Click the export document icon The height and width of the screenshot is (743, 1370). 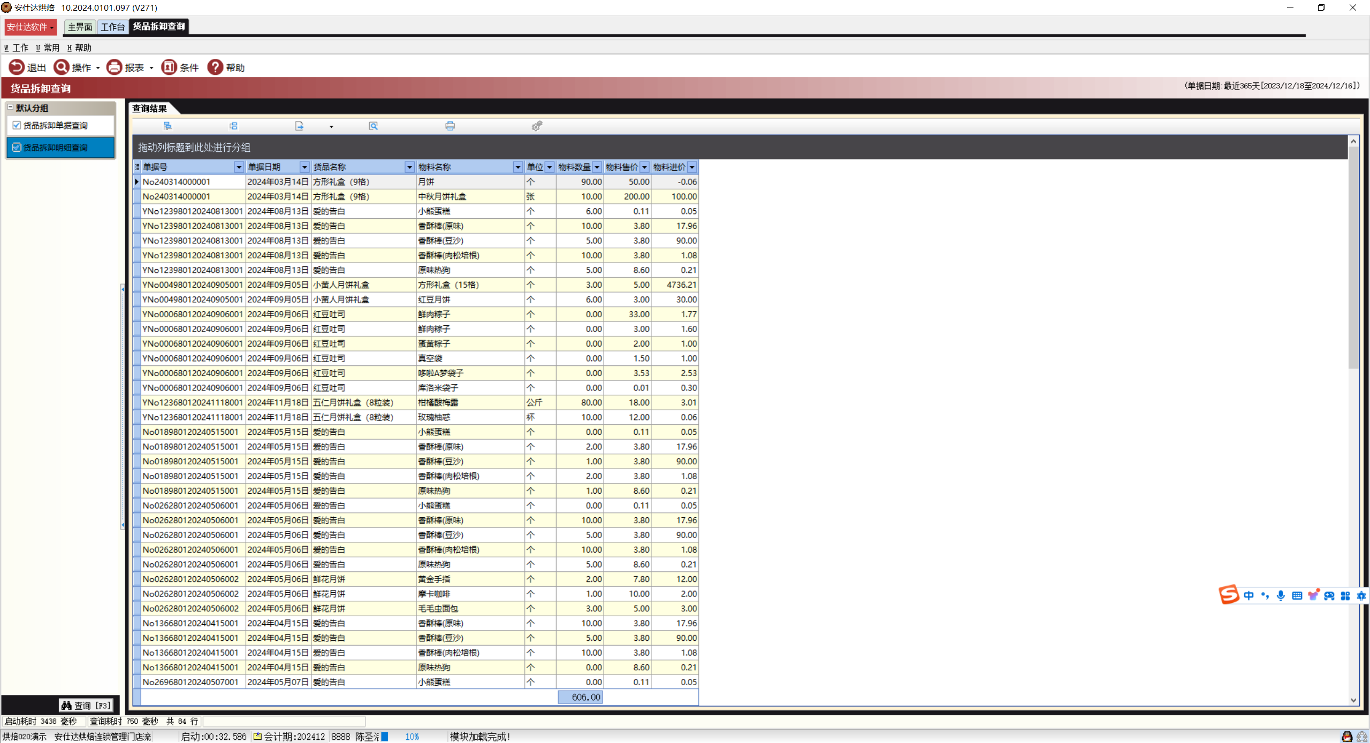(x=299, y=126)
